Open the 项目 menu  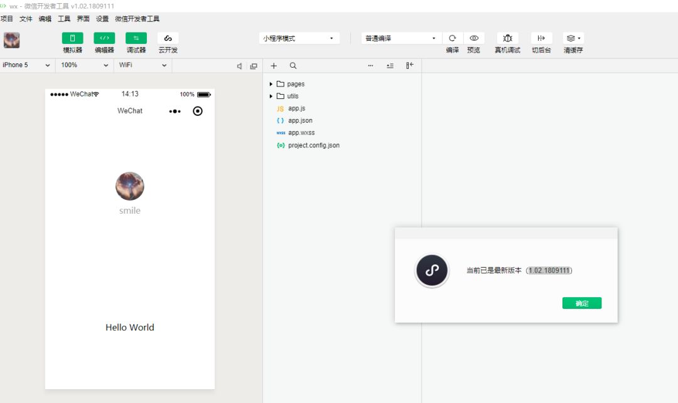tap(6, 19)
